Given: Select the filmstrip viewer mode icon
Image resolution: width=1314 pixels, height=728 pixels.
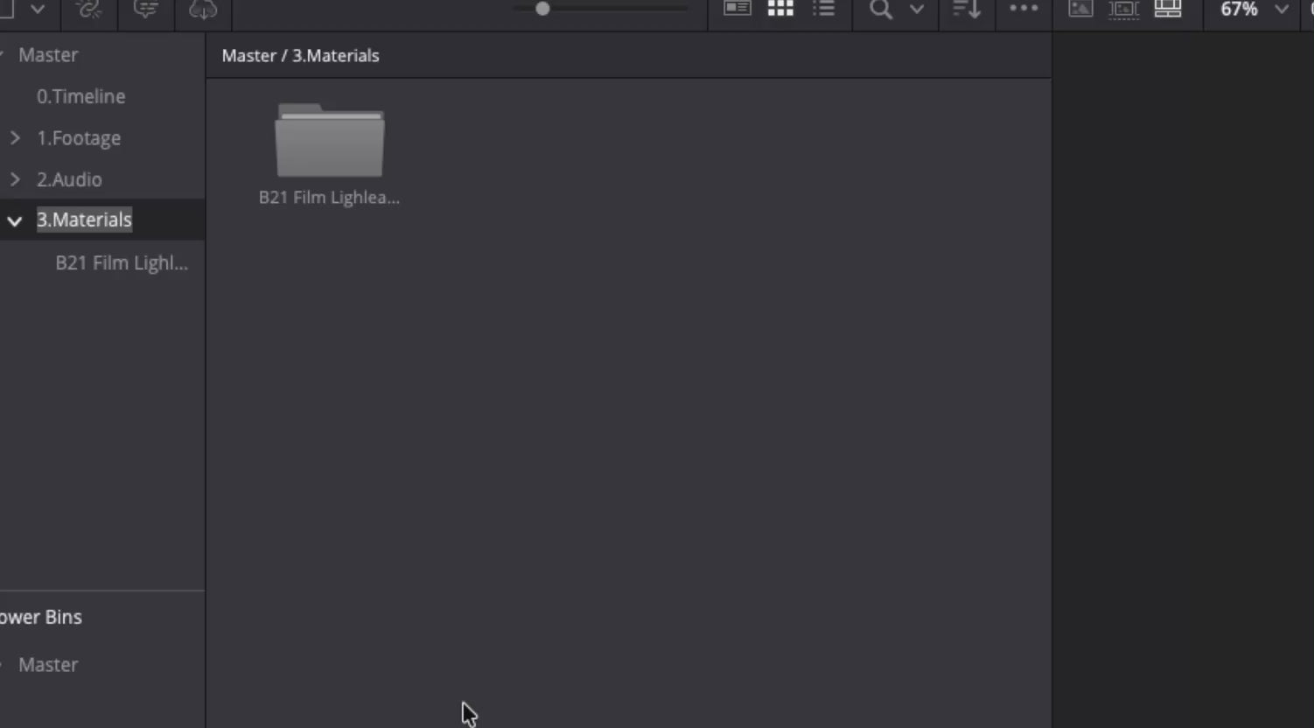Looking at the screenshot, I should tap(1124, 9).
